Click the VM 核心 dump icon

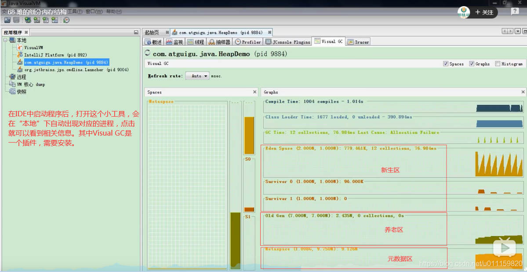coord(12,84)
